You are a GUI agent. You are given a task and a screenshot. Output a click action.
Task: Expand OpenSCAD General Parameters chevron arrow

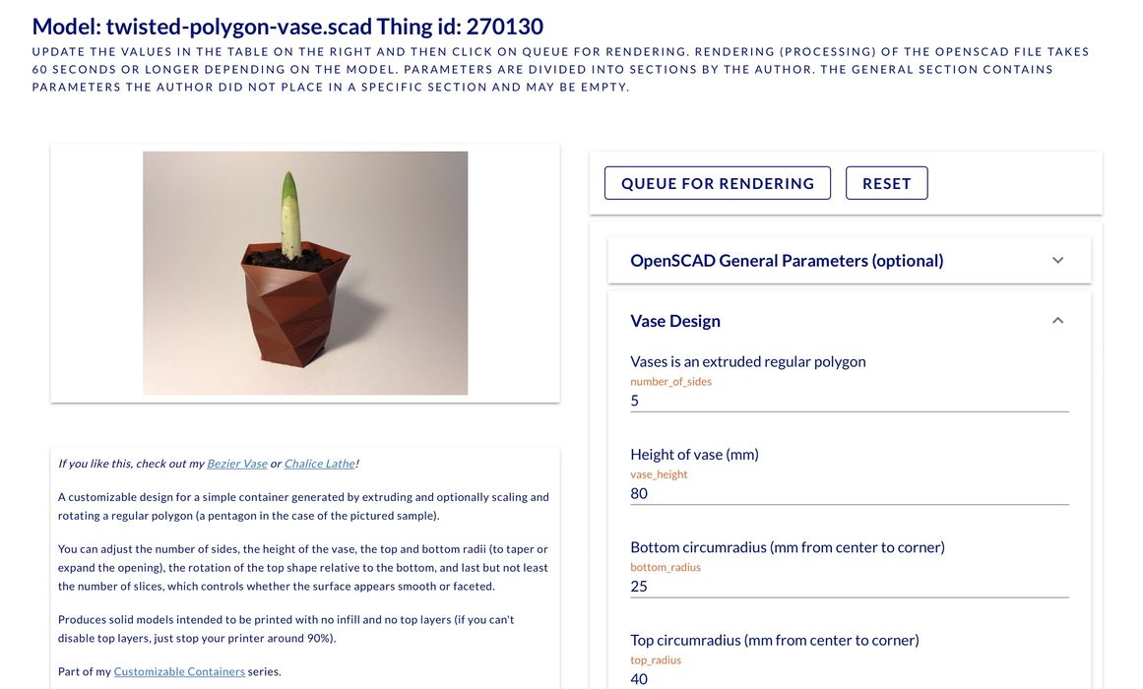click(x=1057, y=261)
